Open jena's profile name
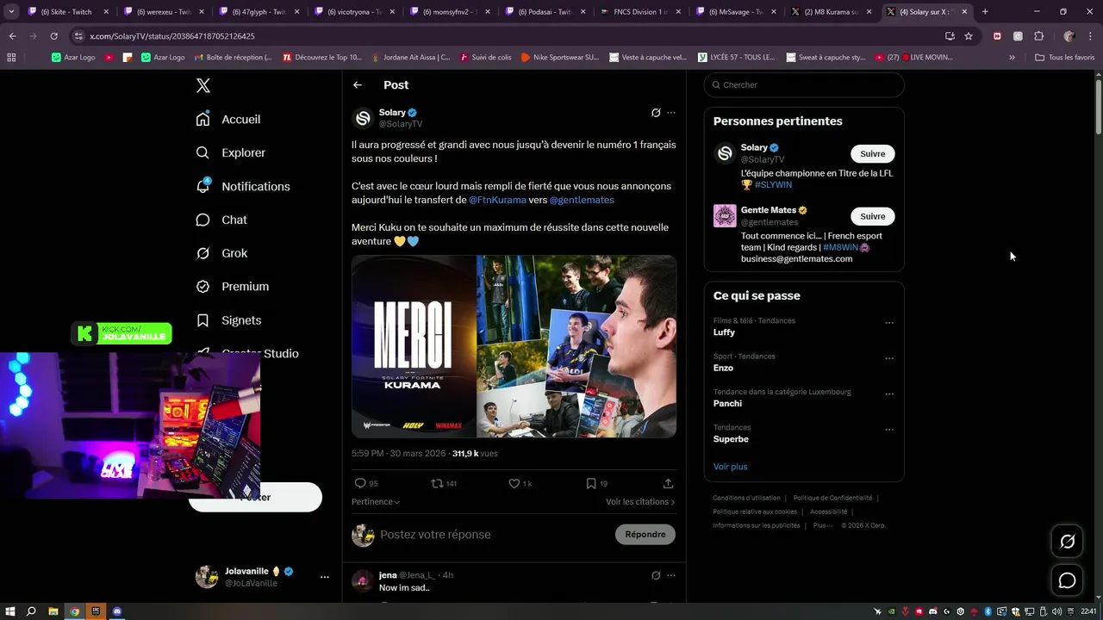This screenshot has height=620, width=1103. [388, 575]
